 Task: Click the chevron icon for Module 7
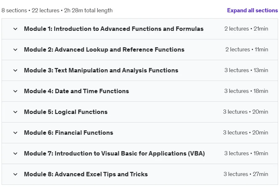[15, 154]
